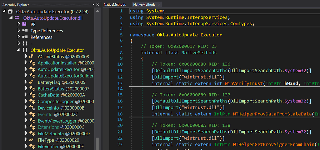320x150 pixels.
Task: Click the namespace braces icon of Okta.AutoUpdate.Executor
Action: click(25, 50)
